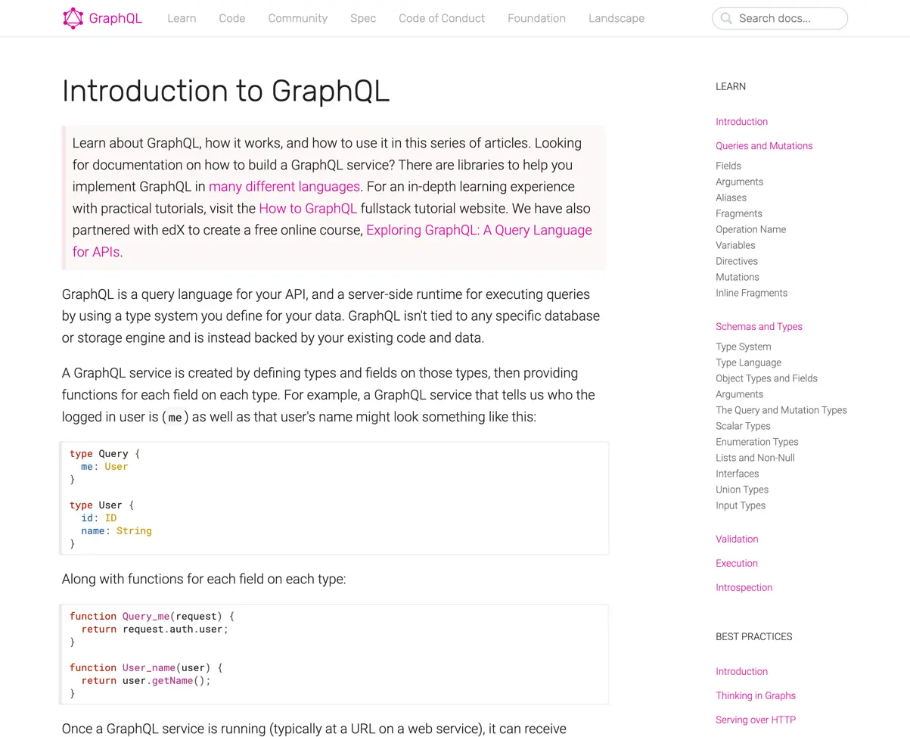The width and height of the screenshot is (910, 737).
Task: Open the Fragments sidebar entry
Action: click(738, 213)
